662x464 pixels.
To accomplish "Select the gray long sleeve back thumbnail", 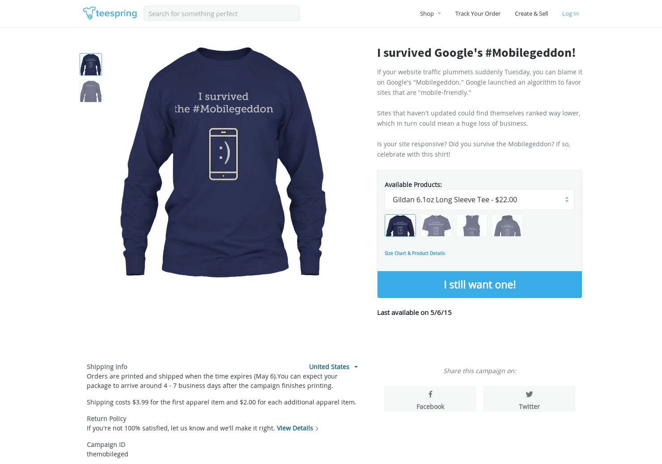I will [x=91, y=91].
